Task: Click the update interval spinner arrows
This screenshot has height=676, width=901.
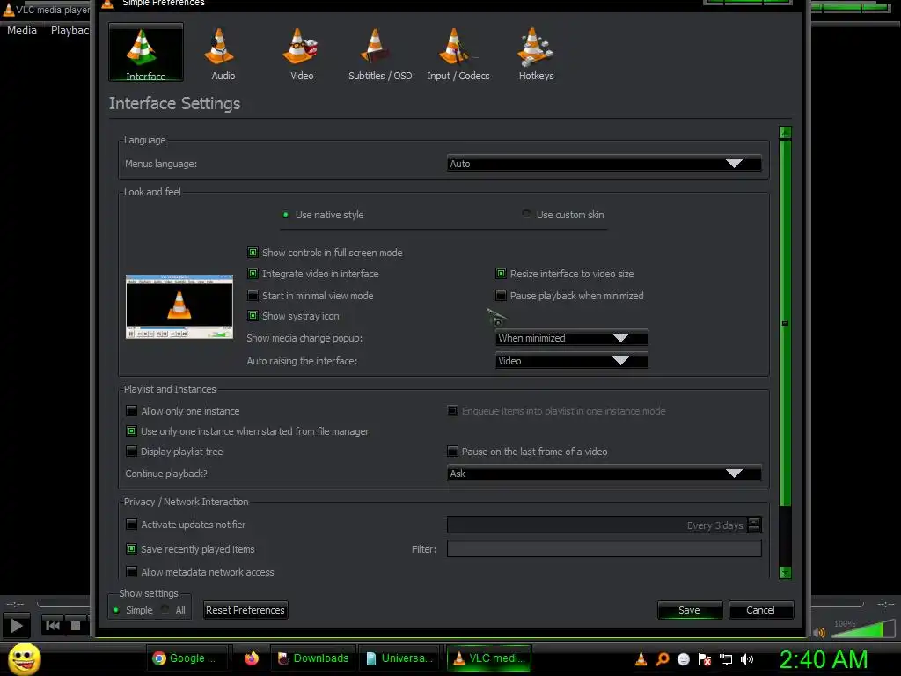Action: pos(754,525)
